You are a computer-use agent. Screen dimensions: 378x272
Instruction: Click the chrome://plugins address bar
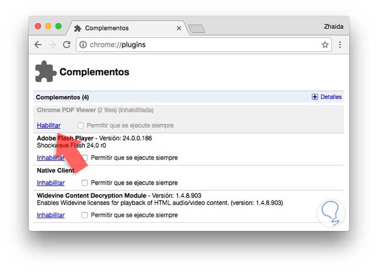[x=203, y=44]
